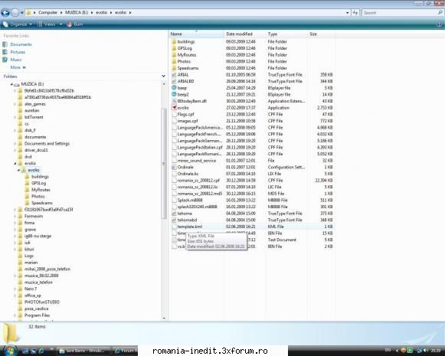Expand the bitTorrent tree folder

15,117
